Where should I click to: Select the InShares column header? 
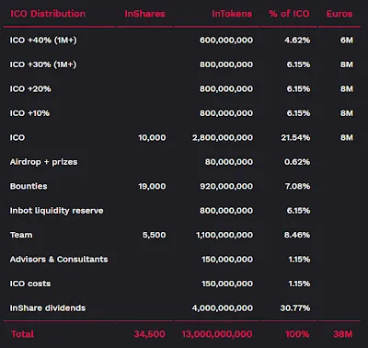[144, 14]
